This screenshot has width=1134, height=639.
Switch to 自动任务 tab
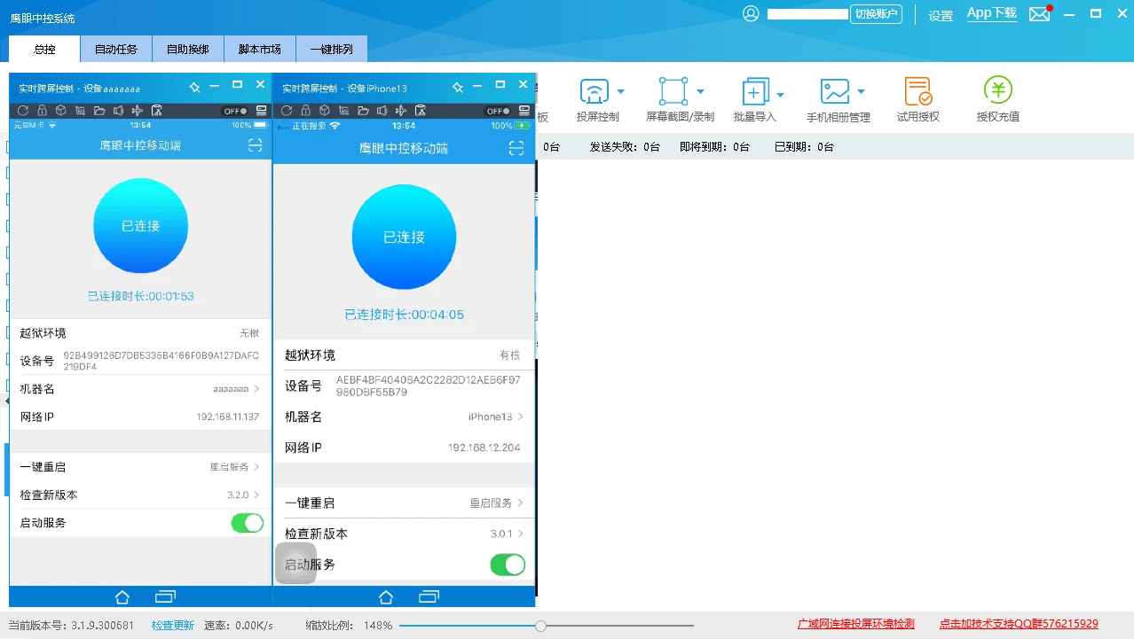click(x=116, y=50)
